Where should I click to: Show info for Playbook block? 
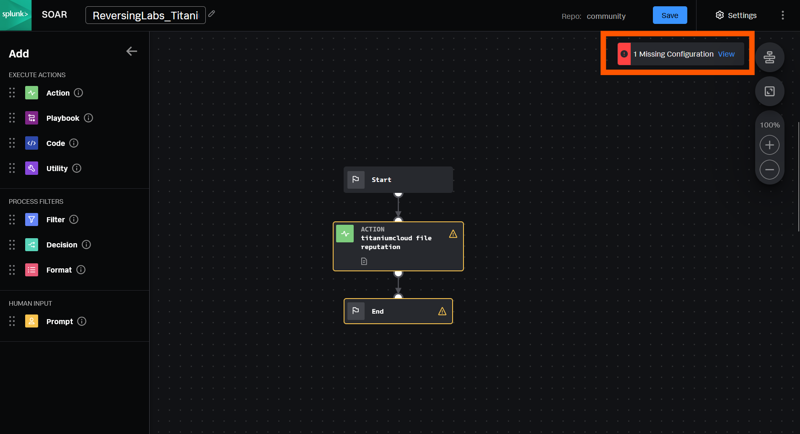(x=88, y=118)
